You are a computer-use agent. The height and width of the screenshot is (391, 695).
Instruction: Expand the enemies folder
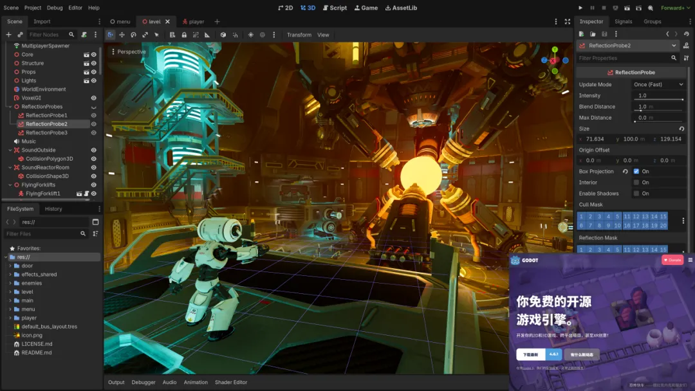click(10, 283)
